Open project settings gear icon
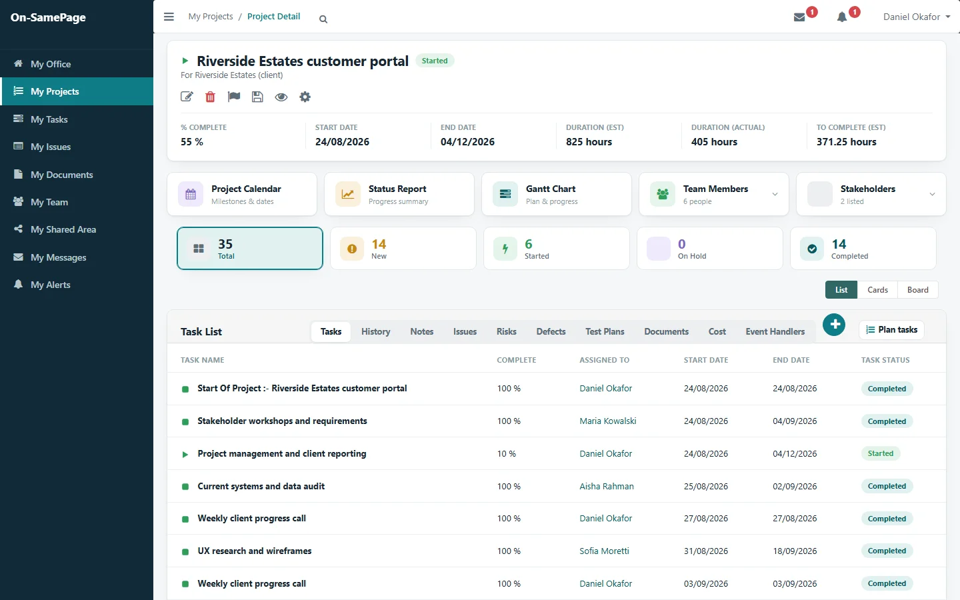Viewport: 960px width, 600px height. tap(305, 97)
